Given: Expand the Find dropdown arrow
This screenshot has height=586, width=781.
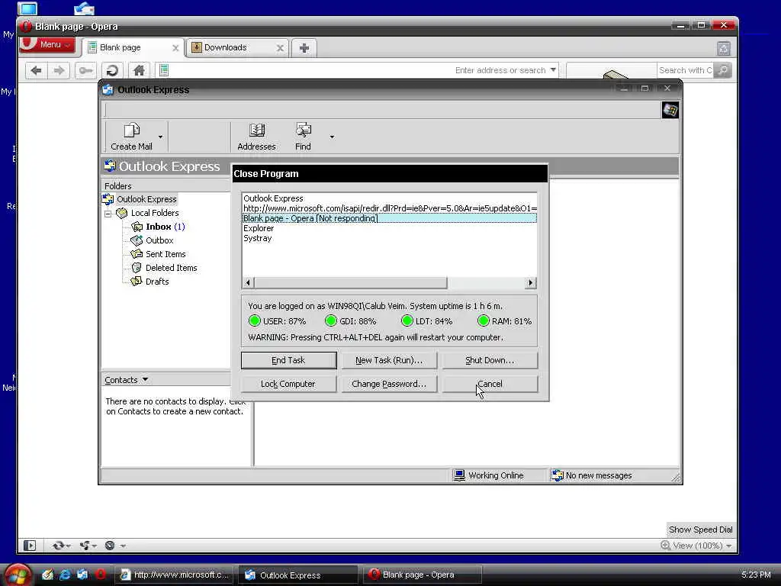Looking at the screenshot, I should pos(332,137).
